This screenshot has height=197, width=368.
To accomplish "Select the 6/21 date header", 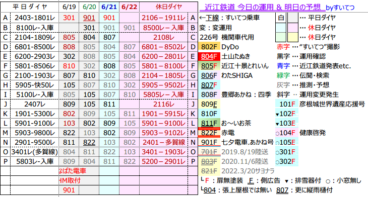I will click(x=109, y=7).
